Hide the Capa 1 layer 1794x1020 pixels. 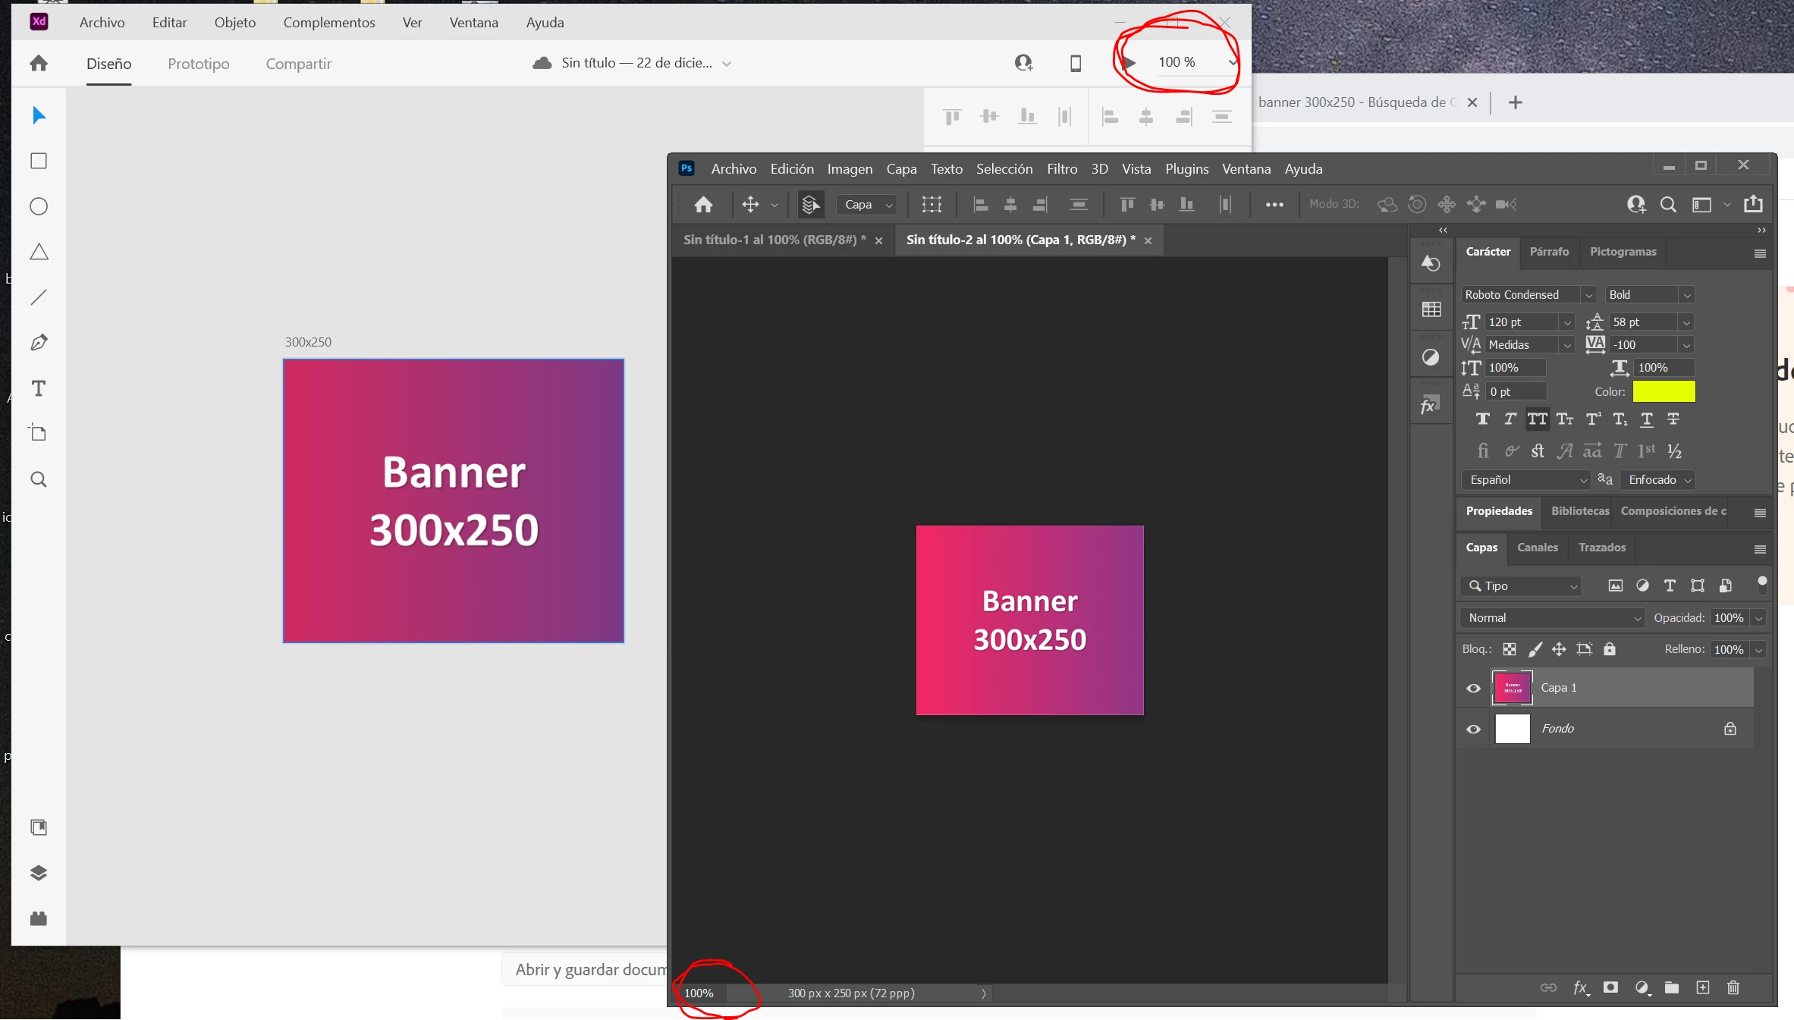click(1473, 688)
